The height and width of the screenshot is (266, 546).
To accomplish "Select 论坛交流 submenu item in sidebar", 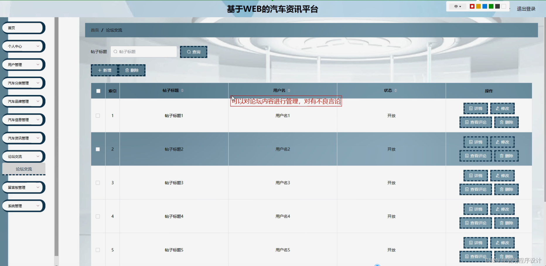I will (24, 169).
